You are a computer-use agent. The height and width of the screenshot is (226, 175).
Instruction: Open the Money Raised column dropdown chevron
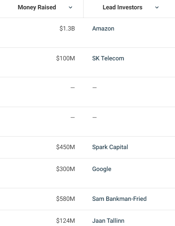pos(70,8)
